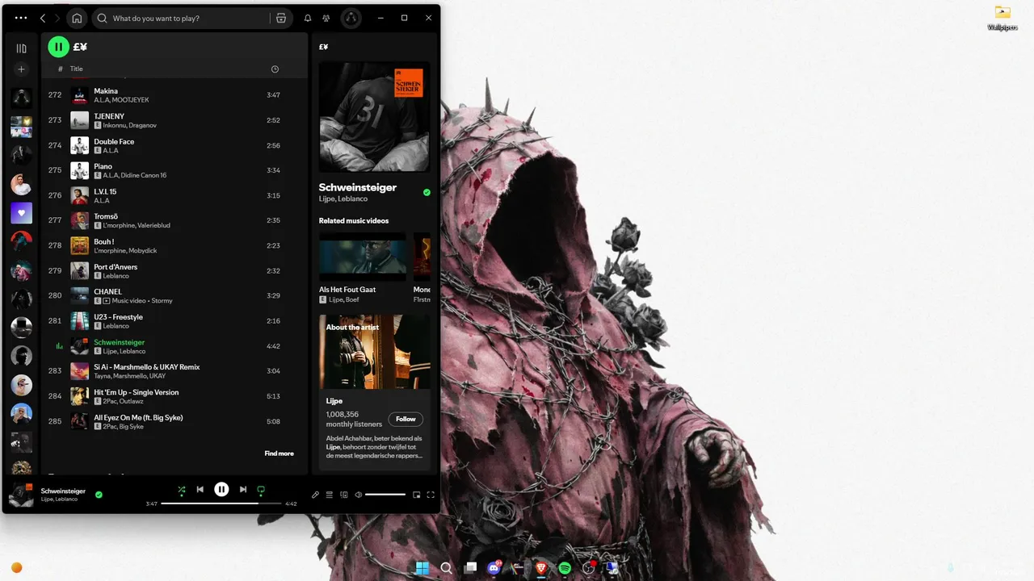Screen dimensions: 1034x581
Task: Adjust the volume slider
Action: [x=385, y=495]
